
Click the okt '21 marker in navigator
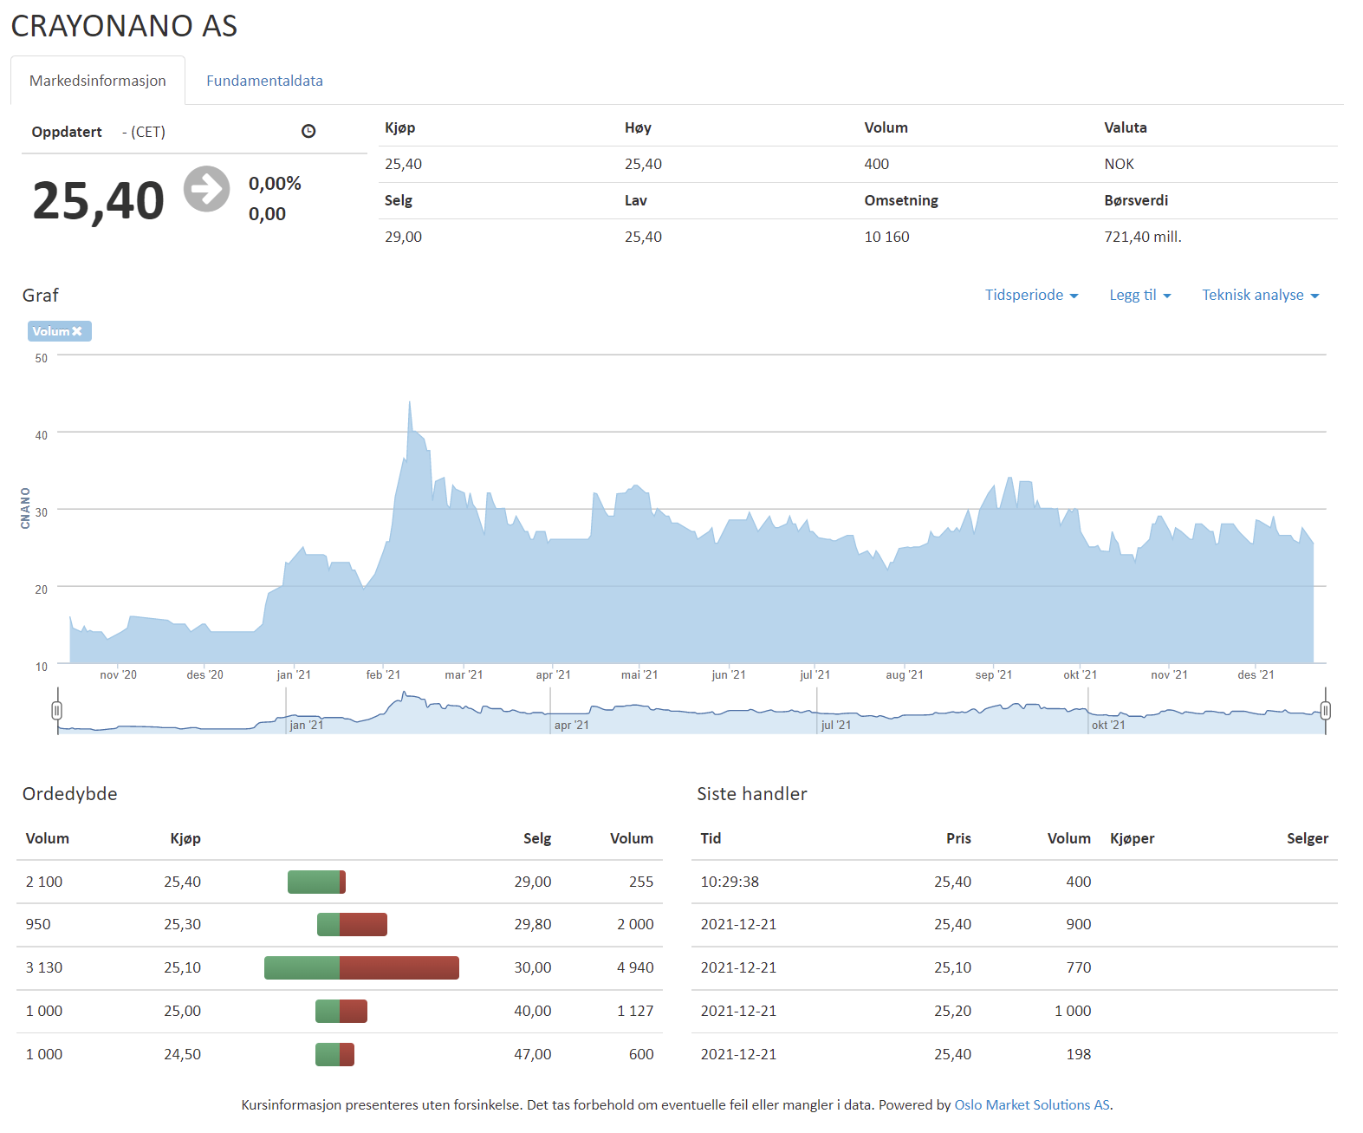pos(1107,725)
